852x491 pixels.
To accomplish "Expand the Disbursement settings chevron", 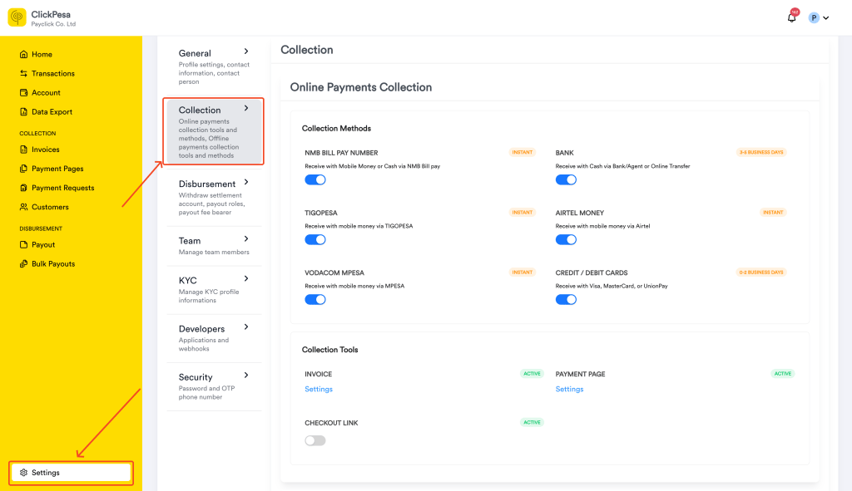I will pyautogui.click(x=246, y=182).
